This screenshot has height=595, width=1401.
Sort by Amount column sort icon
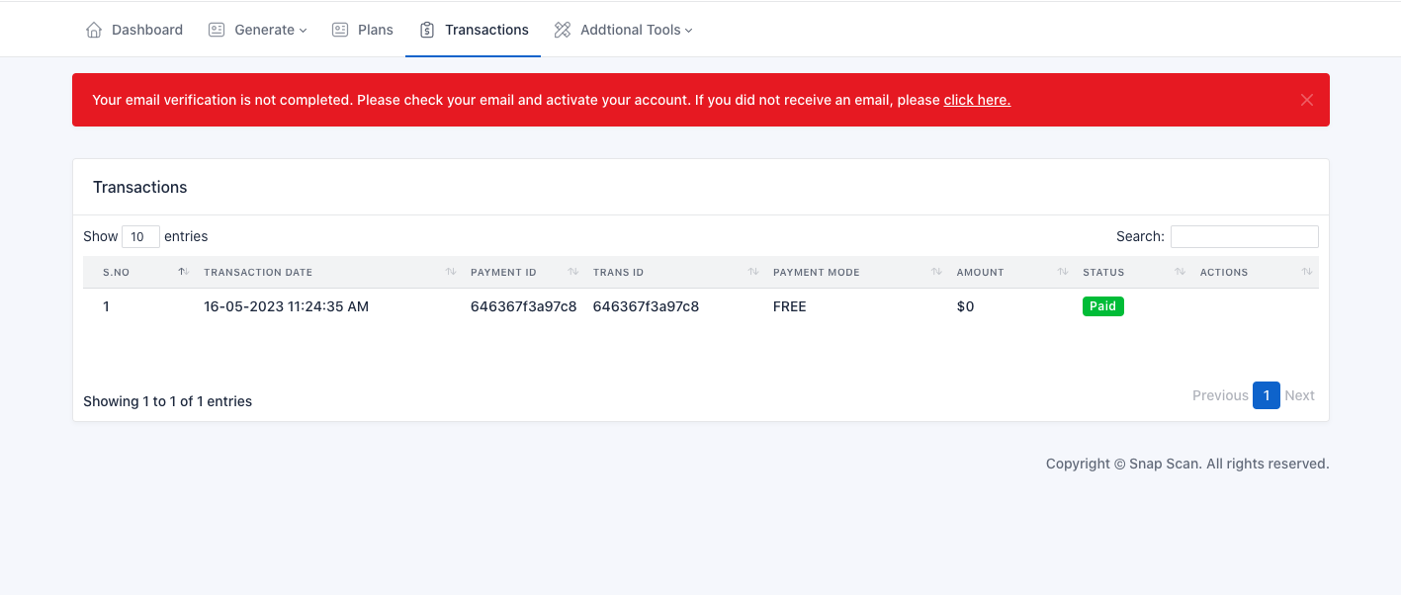click(1063, 272)
